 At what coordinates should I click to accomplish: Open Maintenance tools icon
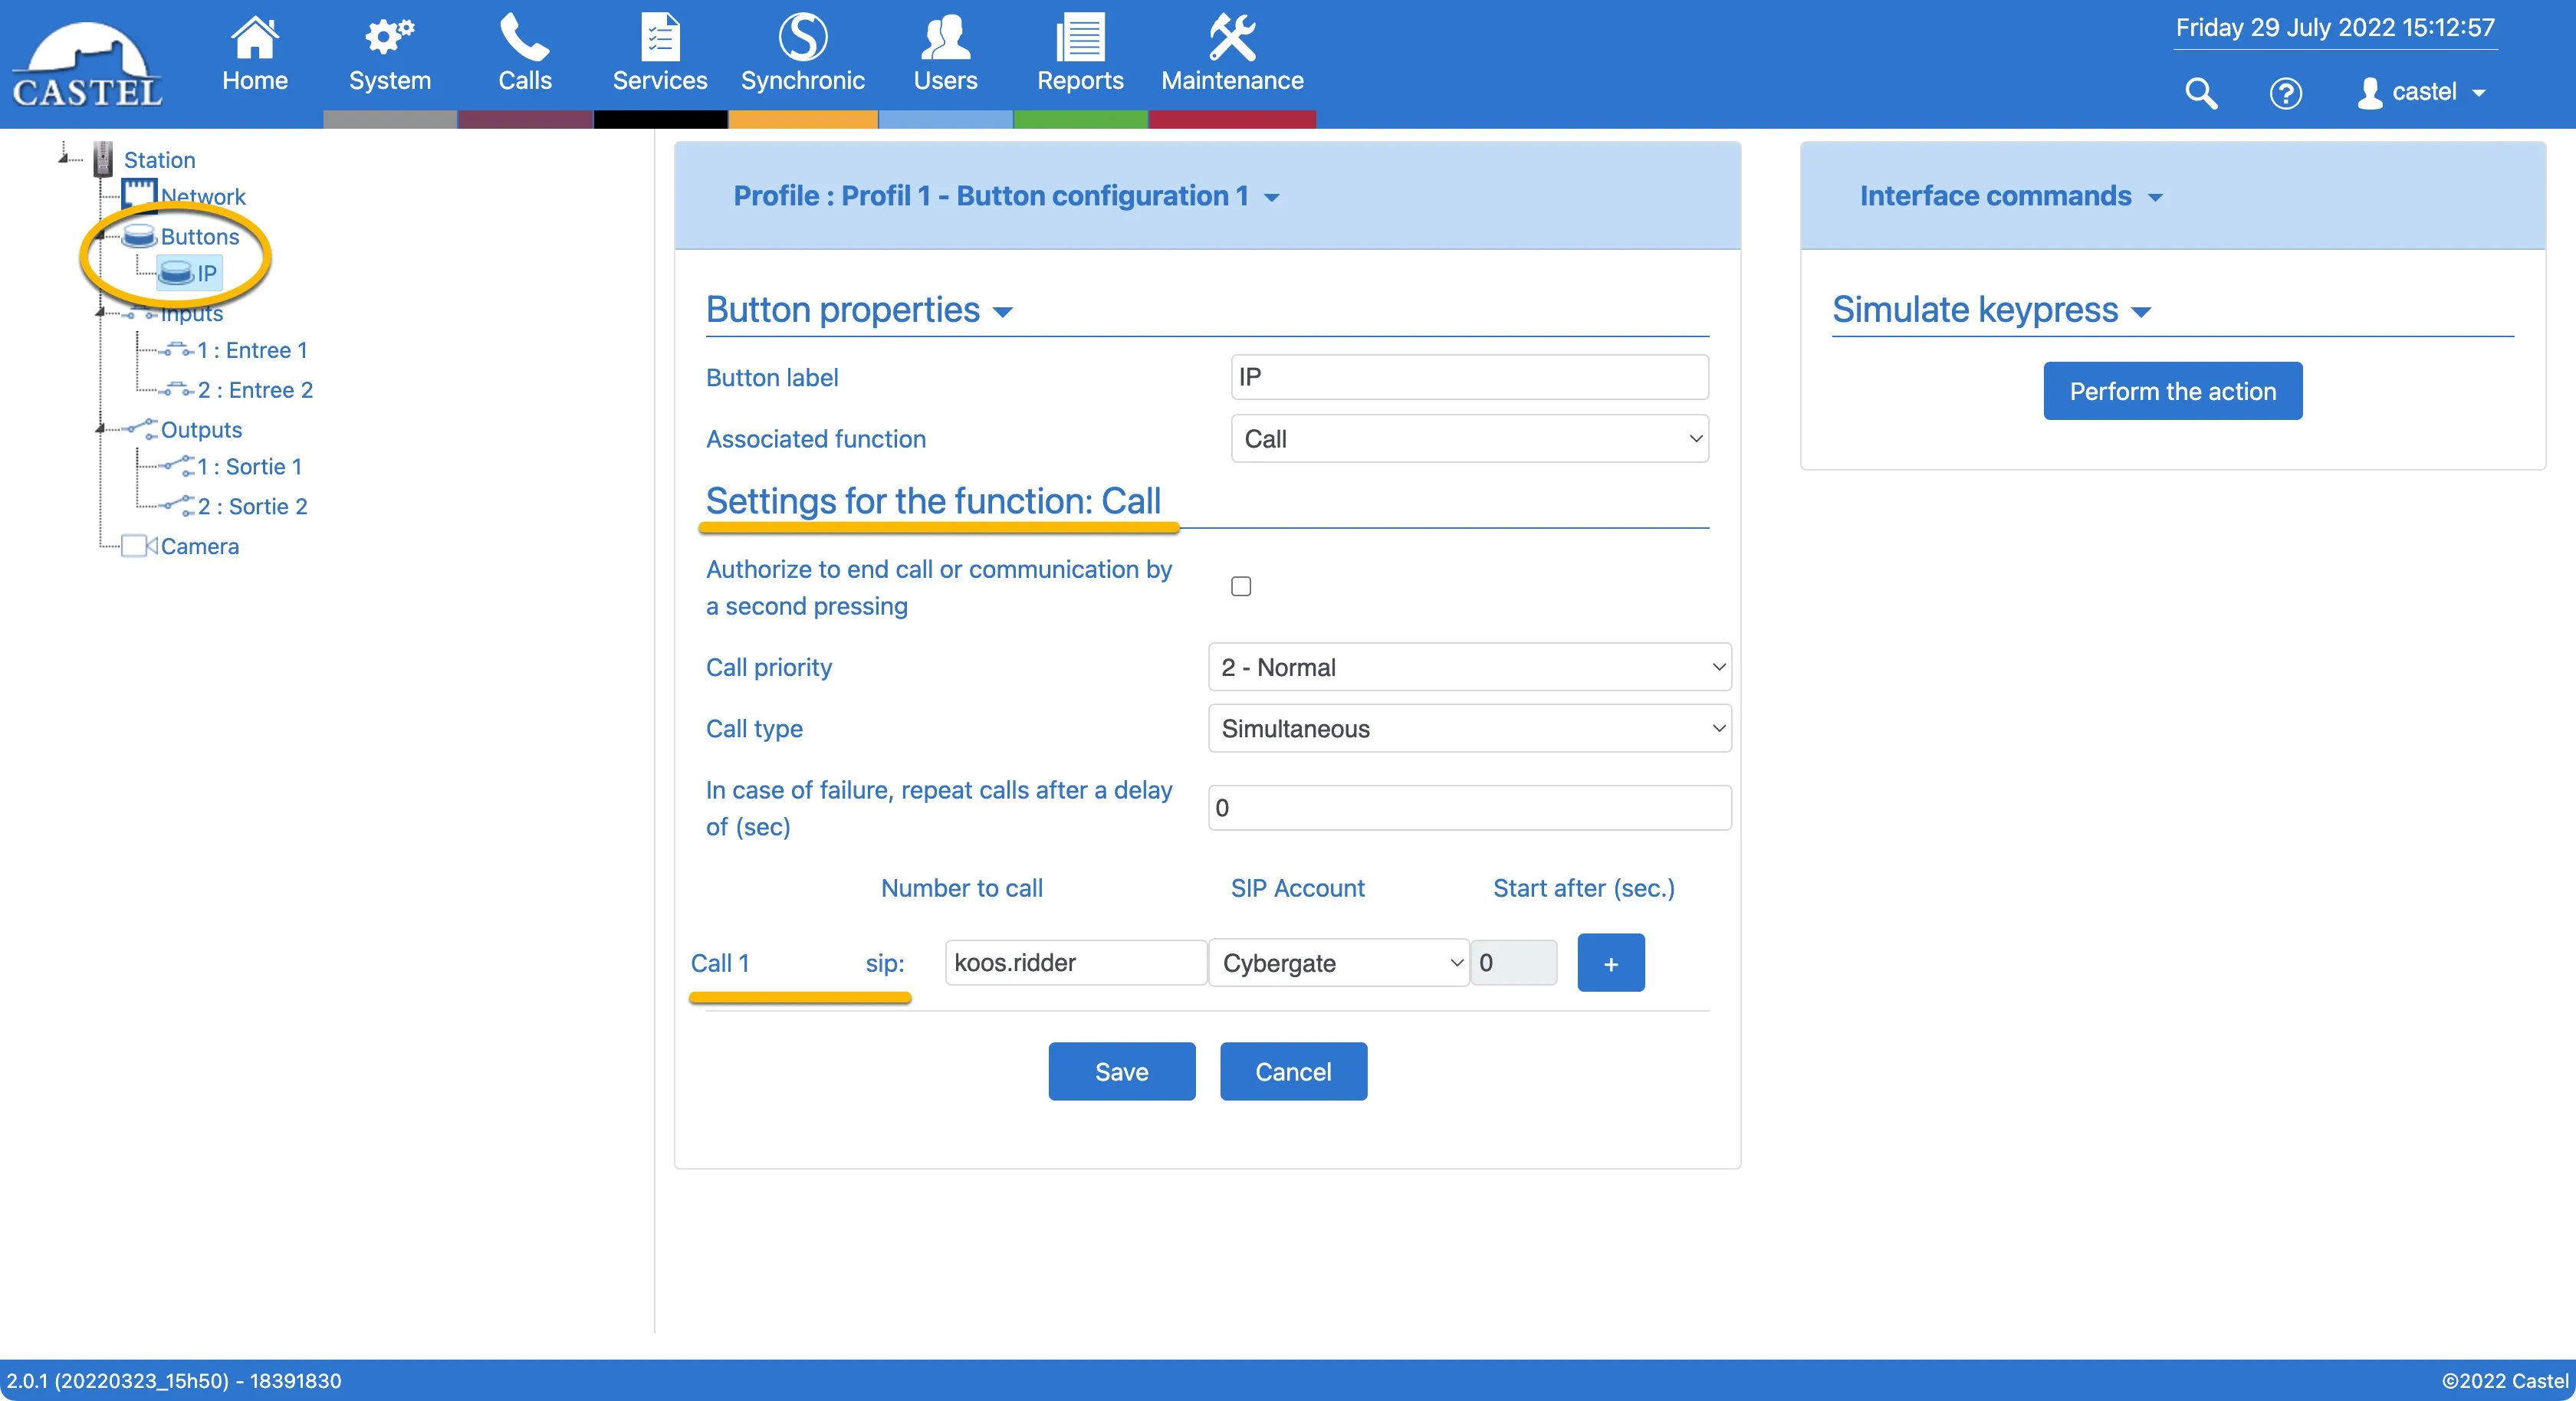point(1232,38)
